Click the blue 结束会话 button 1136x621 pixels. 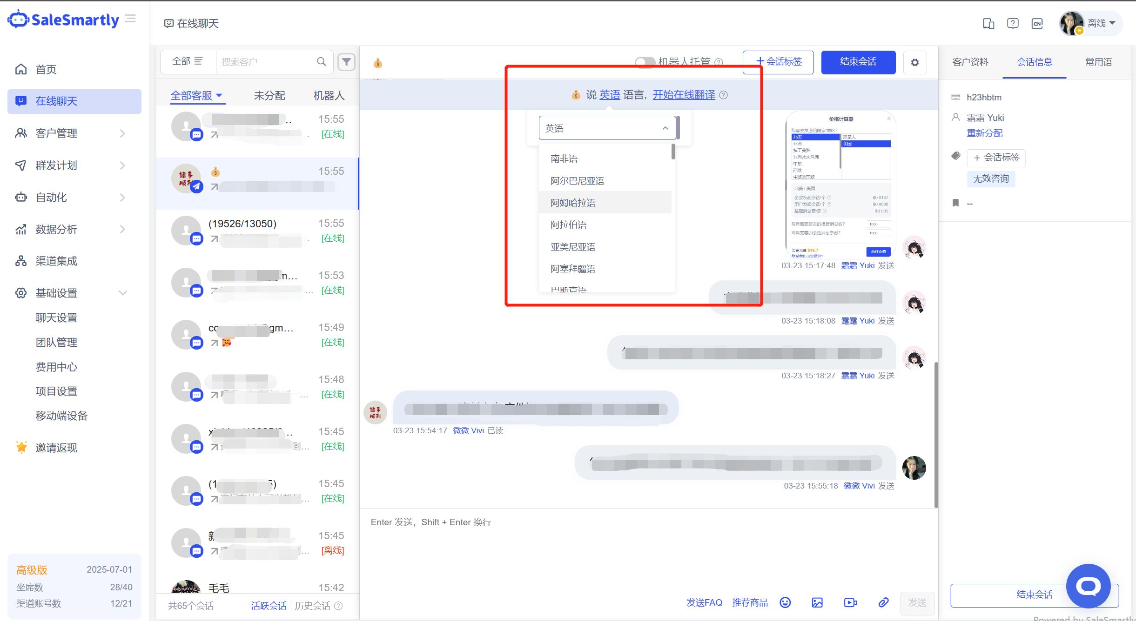[x=858, y=62]
